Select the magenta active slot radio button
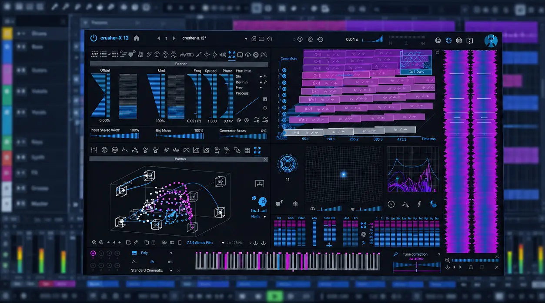Screen dimensions: 545x303 [x=93, y=253]
